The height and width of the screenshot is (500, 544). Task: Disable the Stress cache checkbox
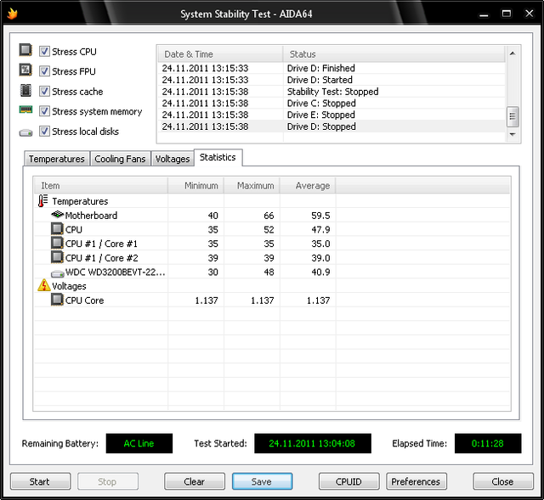(x=44, y=92)
